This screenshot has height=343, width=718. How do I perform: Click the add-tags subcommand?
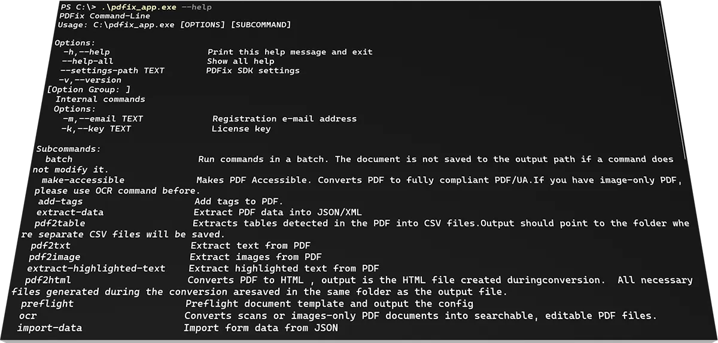click(60, 202)
